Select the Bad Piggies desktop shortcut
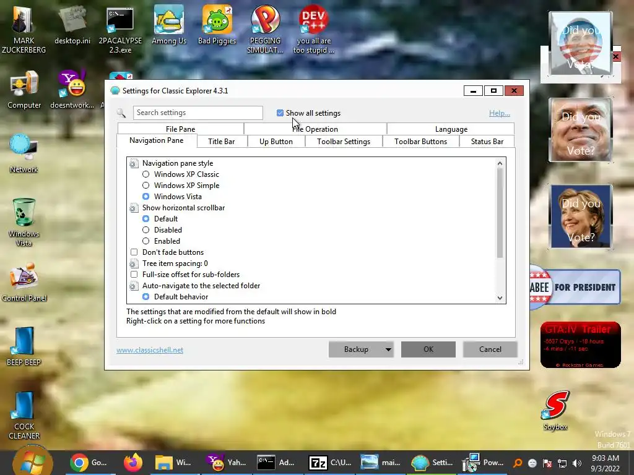Image resolution: width=634 pixels, height=475 pixels. pos(217,26)
